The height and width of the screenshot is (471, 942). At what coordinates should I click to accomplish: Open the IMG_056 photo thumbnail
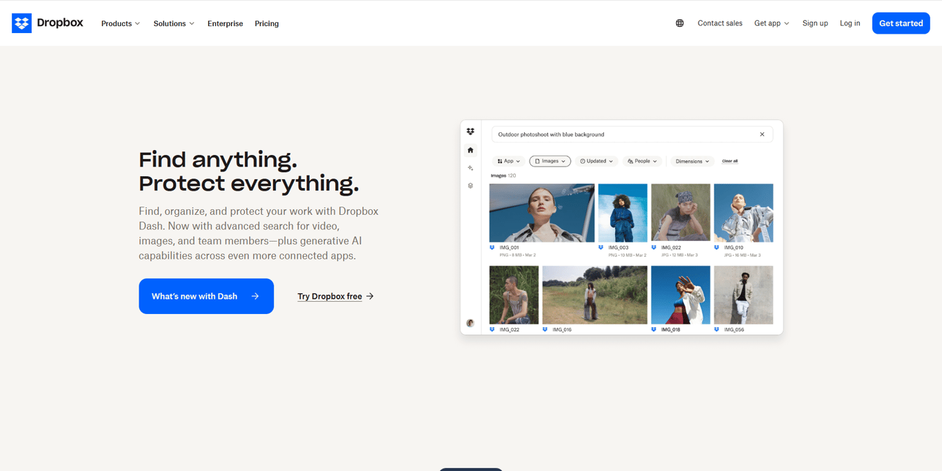tap(743, 295)
